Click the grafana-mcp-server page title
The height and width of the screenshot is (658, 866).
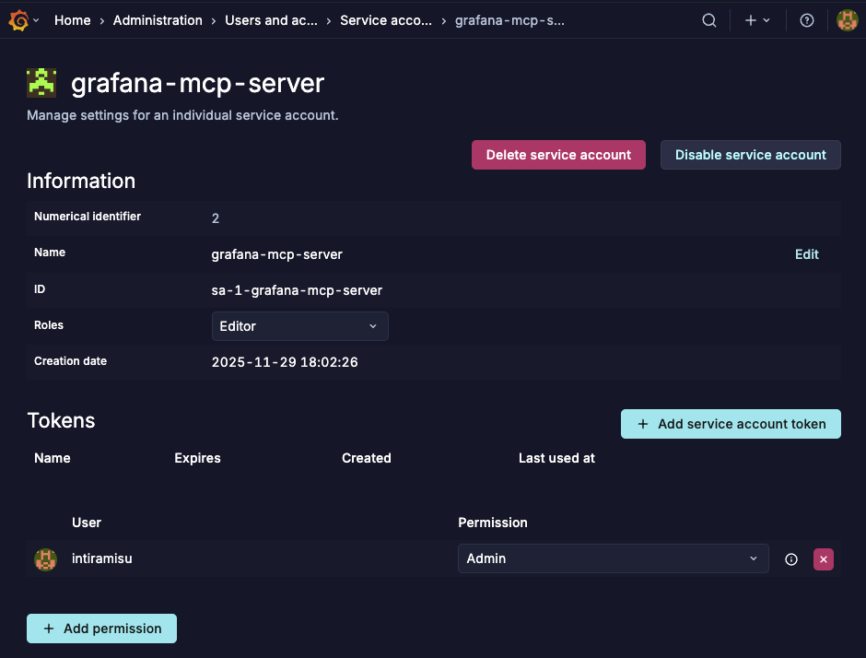pyautogui.click(x=197, y=84)
